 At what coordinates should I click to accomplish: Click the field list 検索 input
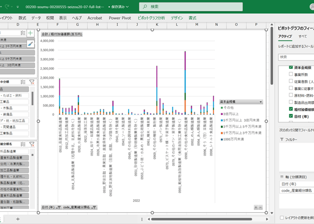click(x=296, y=57)
